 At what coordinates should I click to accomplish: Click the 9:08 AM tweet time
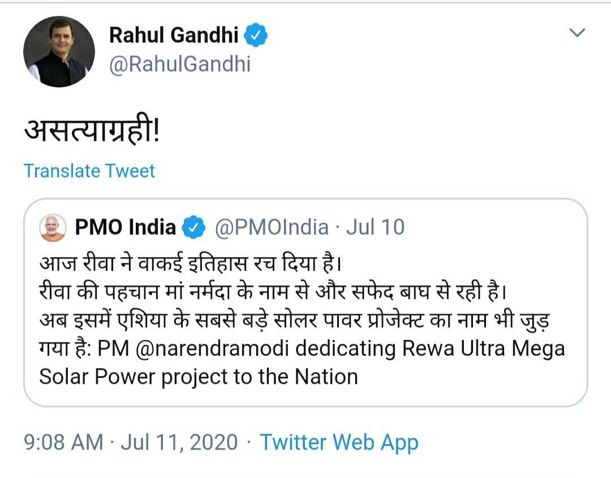[x=63, y=442]
